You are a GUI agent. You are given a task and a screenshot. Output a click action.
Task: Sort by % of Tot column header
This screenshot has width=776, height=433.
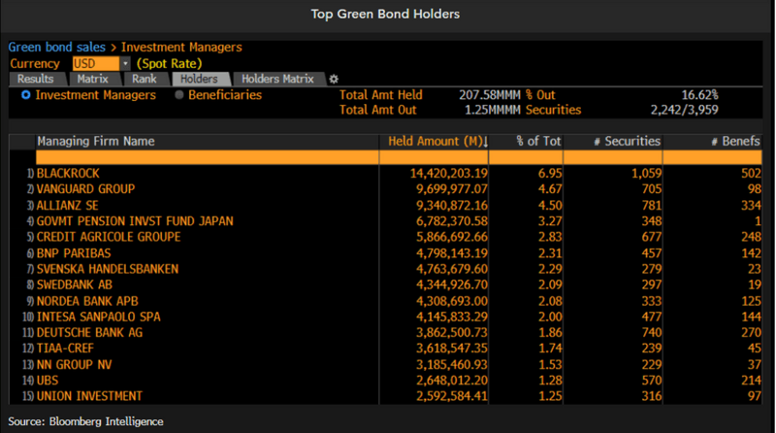[x=526, y=141]
